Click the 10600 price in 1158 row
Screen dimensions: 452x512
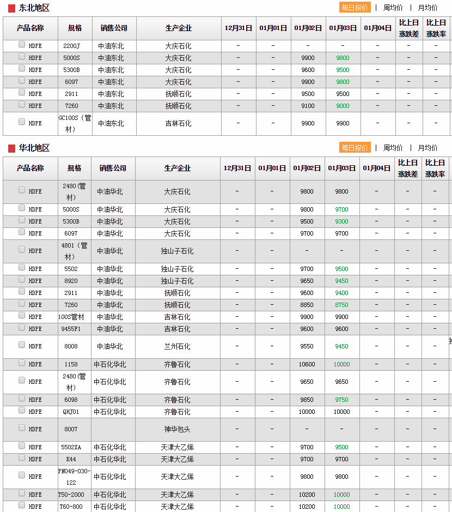pos(307,364)
